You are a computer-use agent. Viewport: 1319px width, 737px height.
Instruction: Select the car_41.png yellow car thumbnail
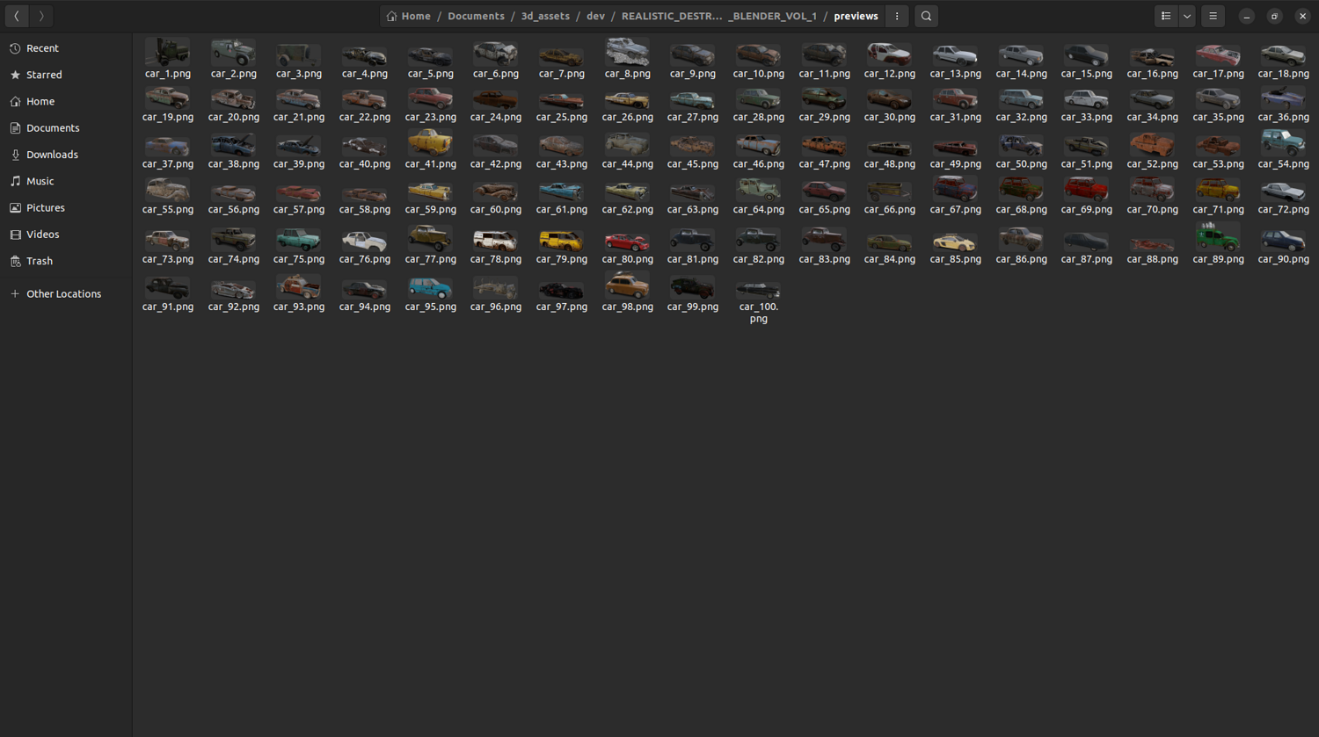(x=430, y=142)
